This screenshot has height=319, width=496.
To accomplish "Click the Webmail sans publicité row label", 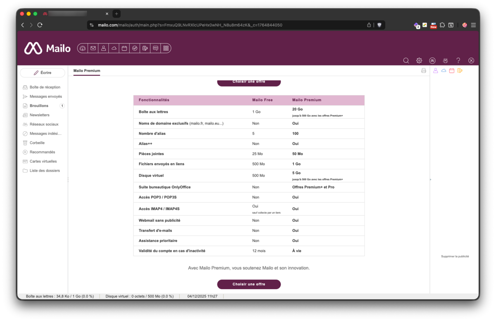I will [160, 221].
